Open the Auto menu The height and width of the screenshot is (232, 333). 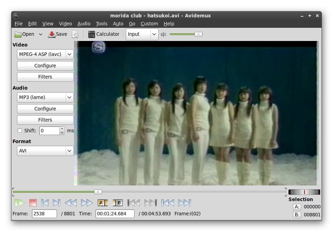pyautogui.click(x=118, y=24)
